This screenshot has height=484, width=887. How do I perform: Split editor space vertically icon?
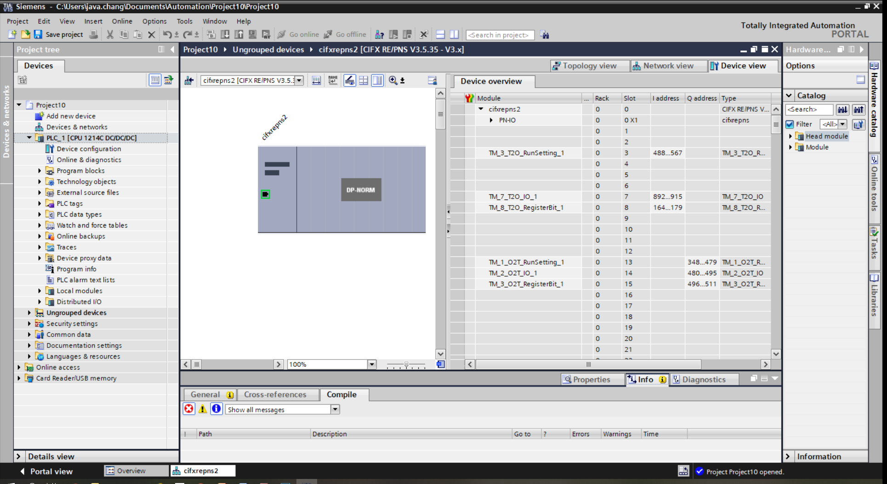pos(454,34)
